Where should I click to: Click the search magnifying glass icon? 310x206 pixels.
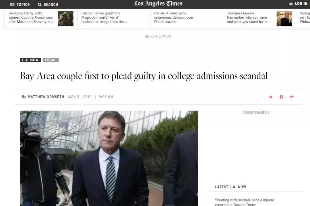pos(40,5)
